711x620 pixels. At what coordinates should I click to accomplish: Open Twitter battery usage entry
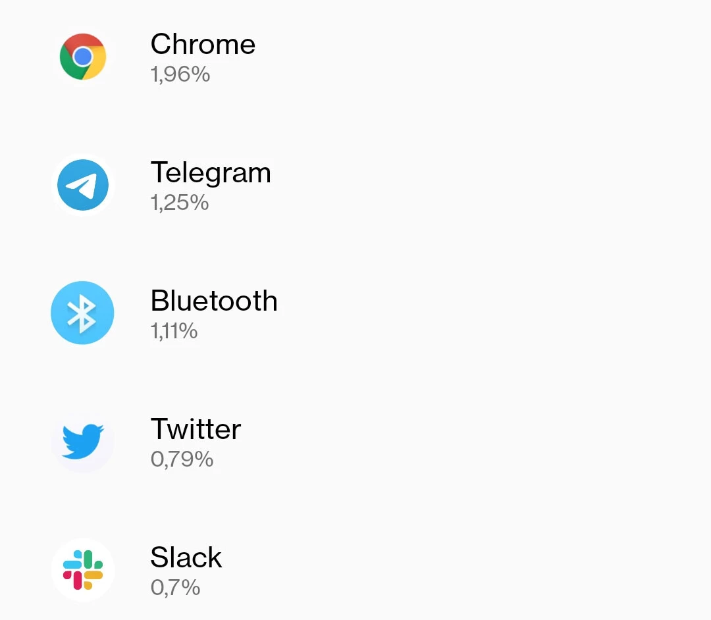355,442
